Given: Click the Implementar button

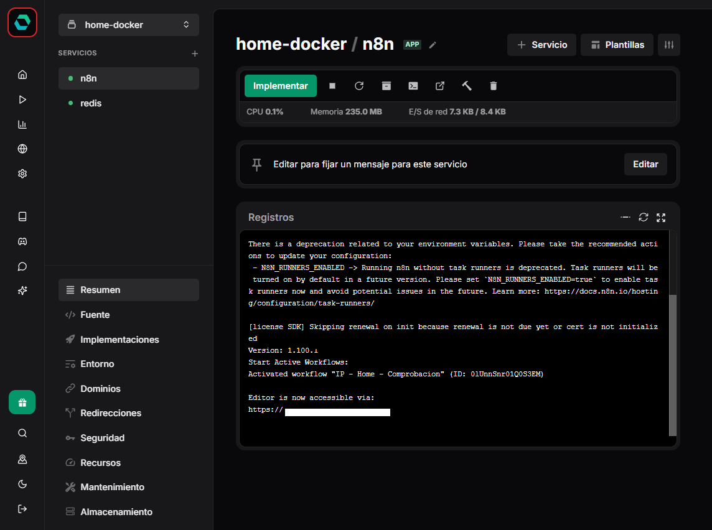Looking at the screenshot, I should [x=280, y=86].
